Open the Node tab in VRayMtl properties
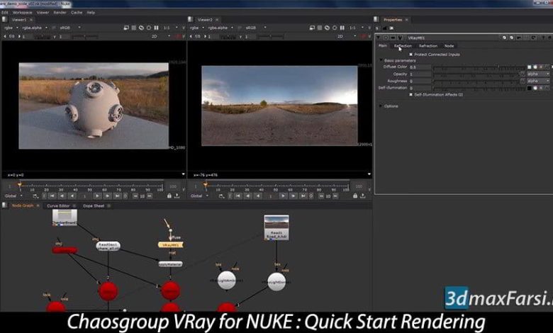 click(449, 46)
